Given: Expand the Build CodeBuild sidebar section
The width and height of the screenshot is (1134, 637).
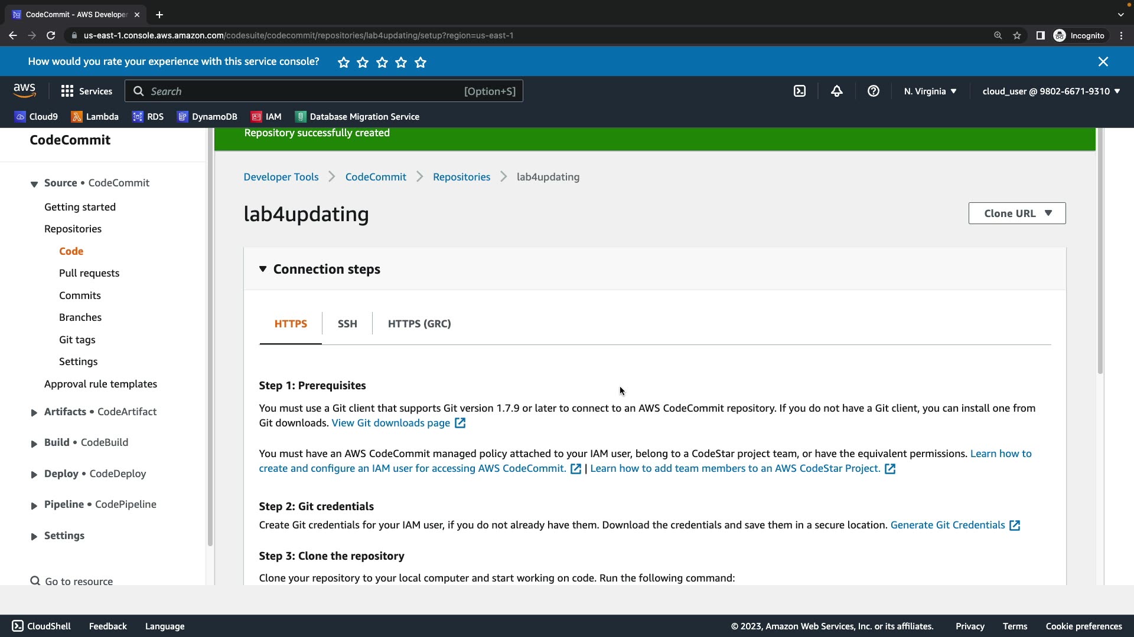Looking at the screenshot, I should pyautogui.click(x=34, y=444).
